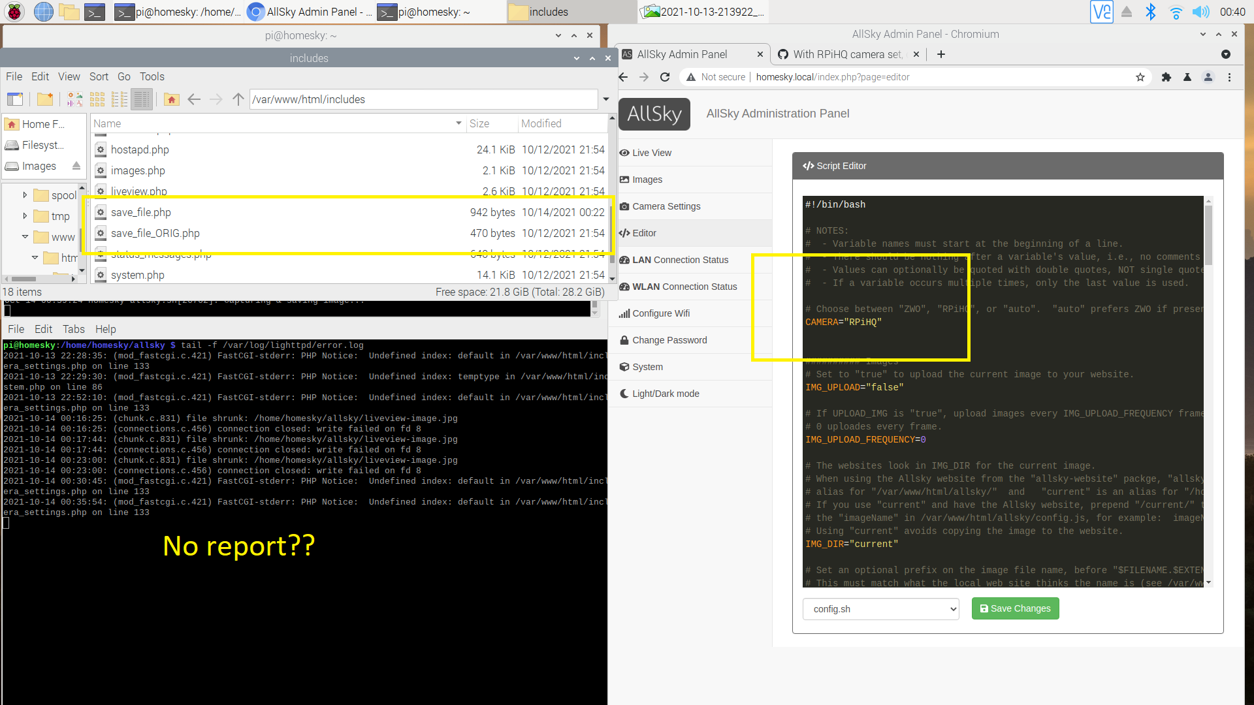Screen dimensions: 1254x705
Task: Click the LAN Connection Status gauge icon
Action: tap(625, 260)
